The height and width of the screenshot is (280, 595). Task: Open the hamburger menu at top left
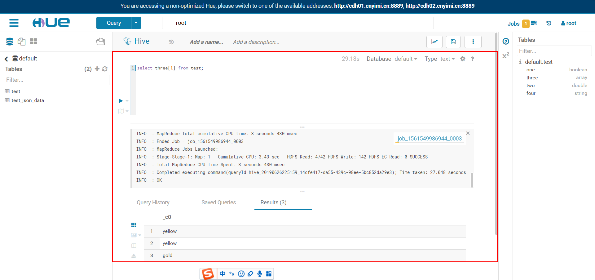14,23
